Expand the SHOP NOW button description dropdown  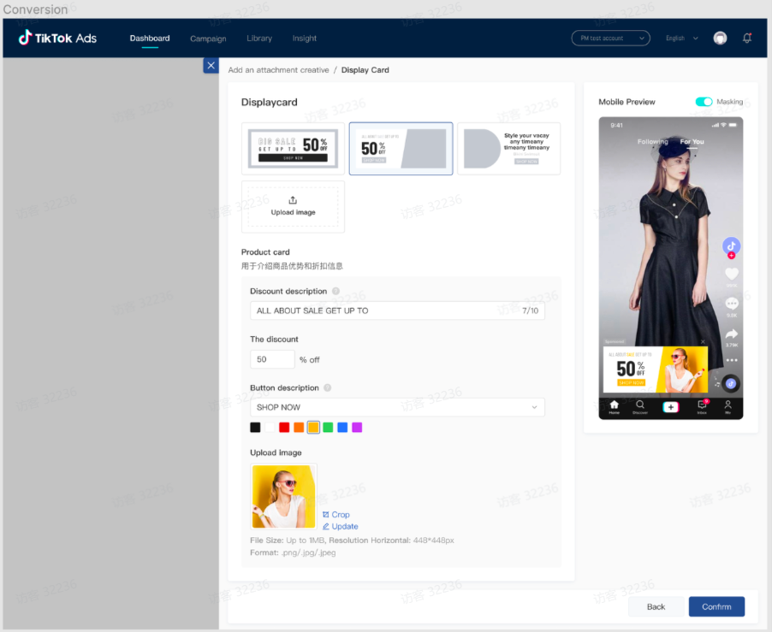click(533, 407)
